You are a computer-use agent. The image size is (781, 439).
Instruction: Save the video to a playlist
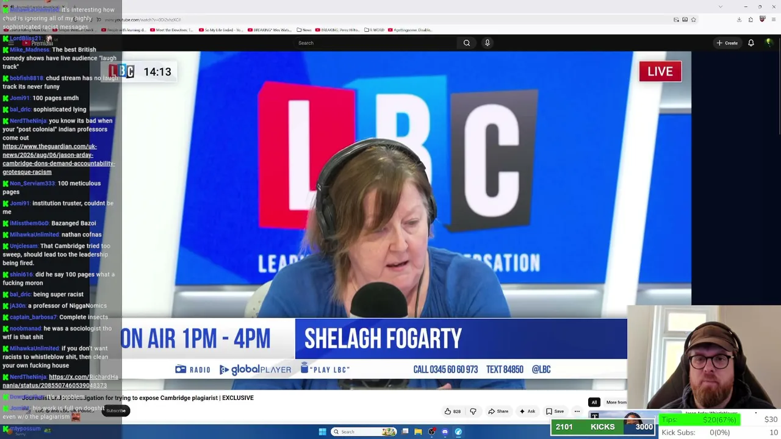point(555,412)
